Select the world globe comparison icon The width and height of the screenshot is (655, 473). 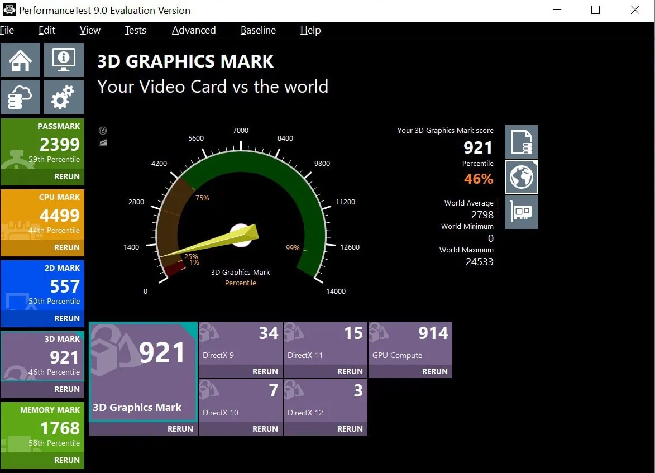[521, 177]
